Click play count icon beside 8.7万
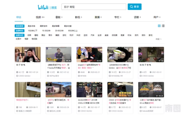The width and height of the screenshot is (182, 115). (110, 107)
